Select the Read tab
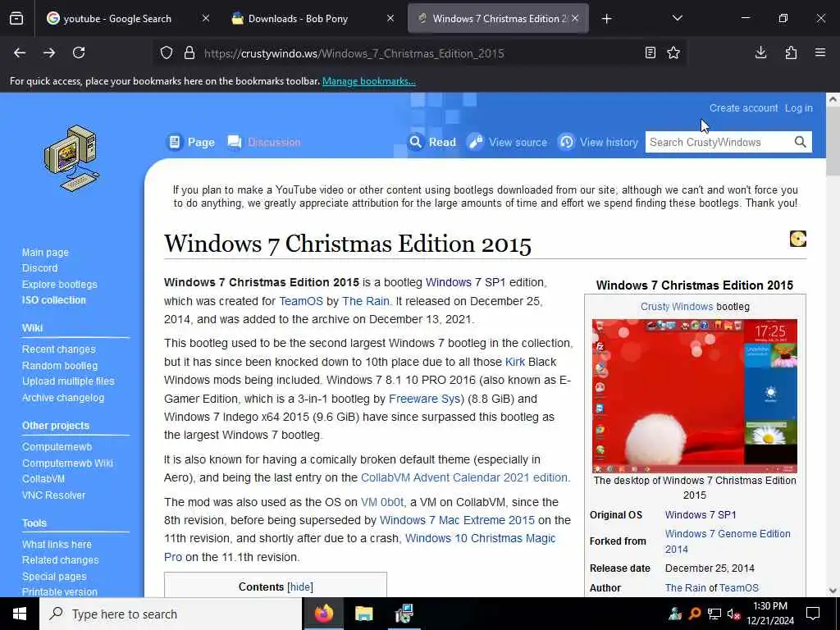 click(x=431, y=142)
